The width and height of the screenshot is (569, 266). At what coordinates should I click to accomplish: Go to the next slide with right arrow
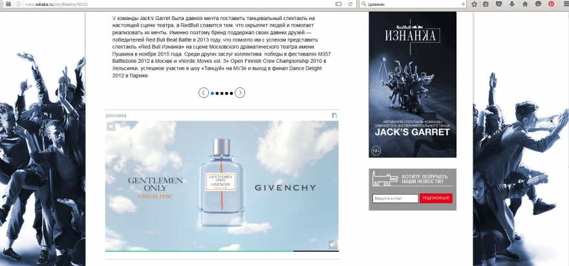tap(240, 93)
